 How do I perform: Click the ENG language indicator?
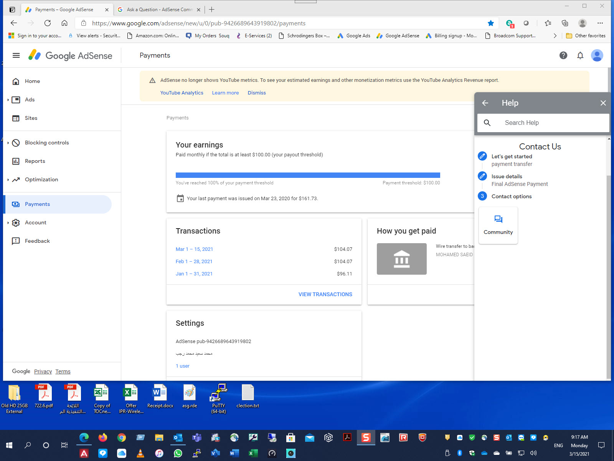(558, 446)
